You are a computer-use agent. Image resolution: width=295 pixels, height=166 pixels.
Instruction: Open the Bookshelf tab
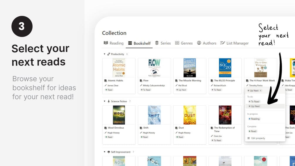[139, 43]
